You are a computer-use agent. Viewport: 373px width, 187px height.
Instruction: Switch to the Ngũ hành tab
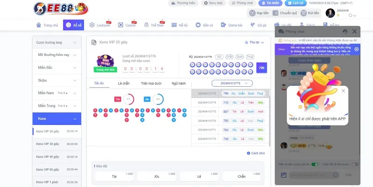[178, 83]
